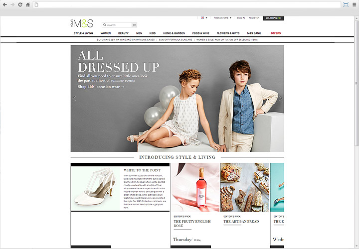Open the Flowers & Gifts menu
Image resolution: width=359 pixels, height=249 pixels.
228,33
